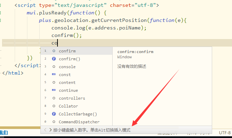This screenshot has height=138, width=232.
Task: Choose the 'content' autocomplete suggestion
Action: coord(77,83)
